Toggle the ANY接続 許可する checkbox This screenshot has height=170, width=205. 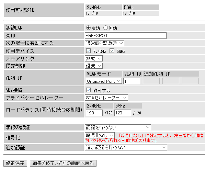88,90
